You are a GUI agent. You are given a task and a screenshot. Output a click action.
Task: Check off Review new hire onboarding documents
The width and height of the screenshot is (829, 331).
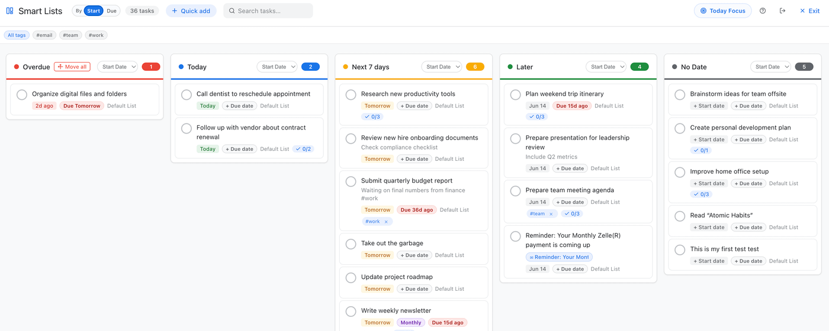coord(351,138)
